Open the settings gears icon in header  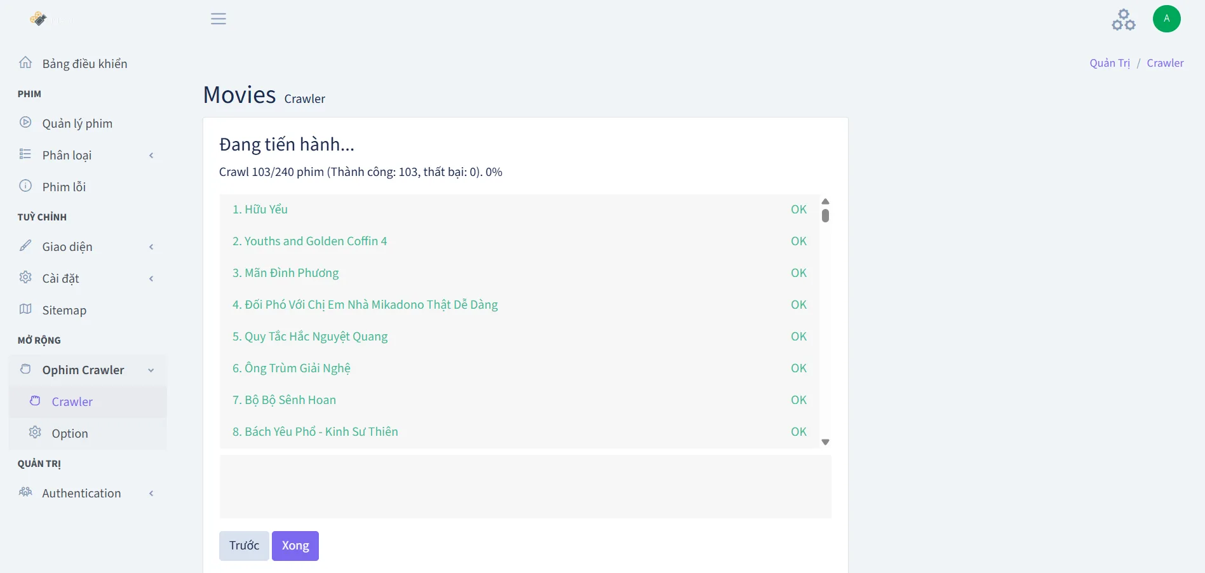point(1123,20)
